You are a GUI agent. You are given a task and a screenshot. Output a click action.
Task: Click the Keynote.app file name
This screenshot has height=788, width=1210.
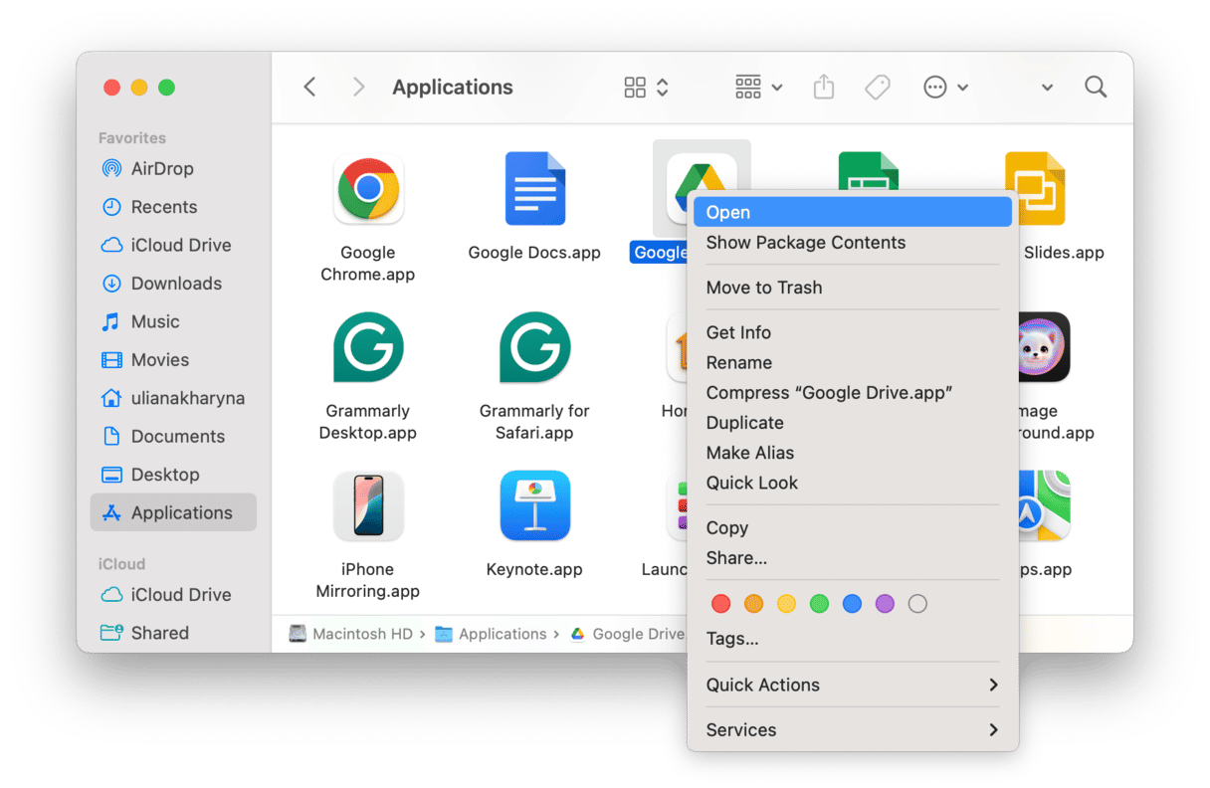(x=534, y=570)
